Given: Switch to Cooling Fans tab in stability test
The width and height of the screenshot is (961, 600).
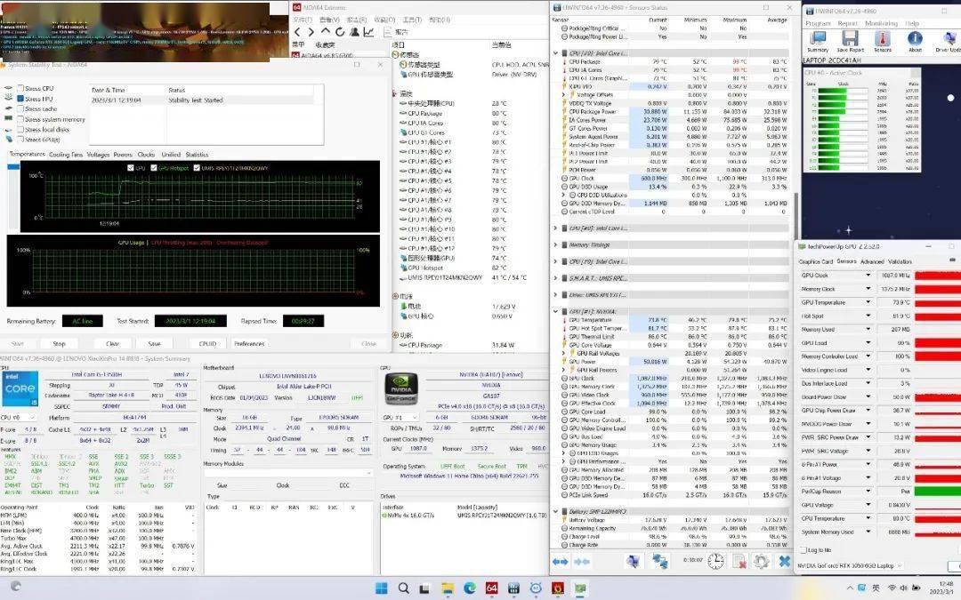Looking at the screenshot, I should click(x=66, y=155).
